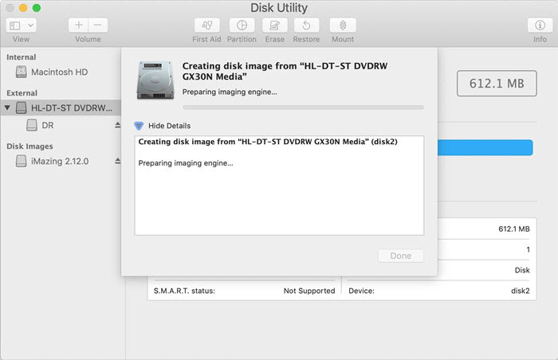
Task: Click the Macintosh HD drive icon
Action: 21,72
